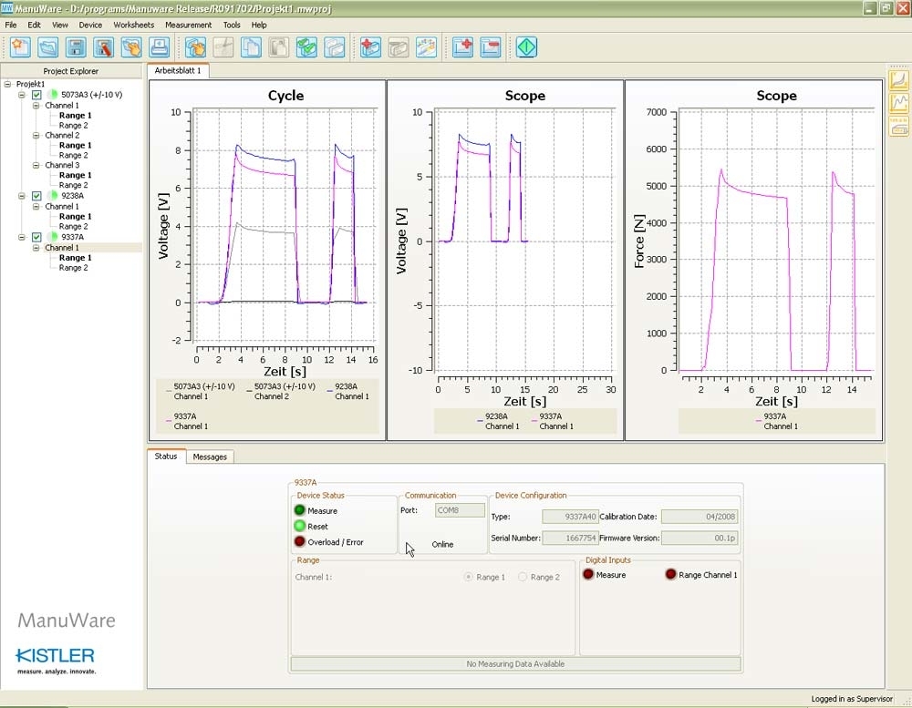Select Range 2 under Channel 3
Image resolution: width=912 pixels, height=708 pixels.
pos(73,185)
